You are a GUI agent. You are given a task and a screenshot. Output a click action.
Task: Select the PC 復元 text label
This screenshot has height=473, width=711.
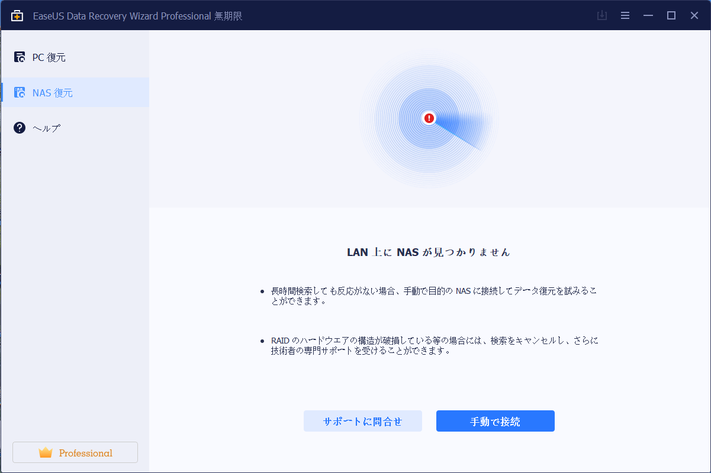click(49, 57)
